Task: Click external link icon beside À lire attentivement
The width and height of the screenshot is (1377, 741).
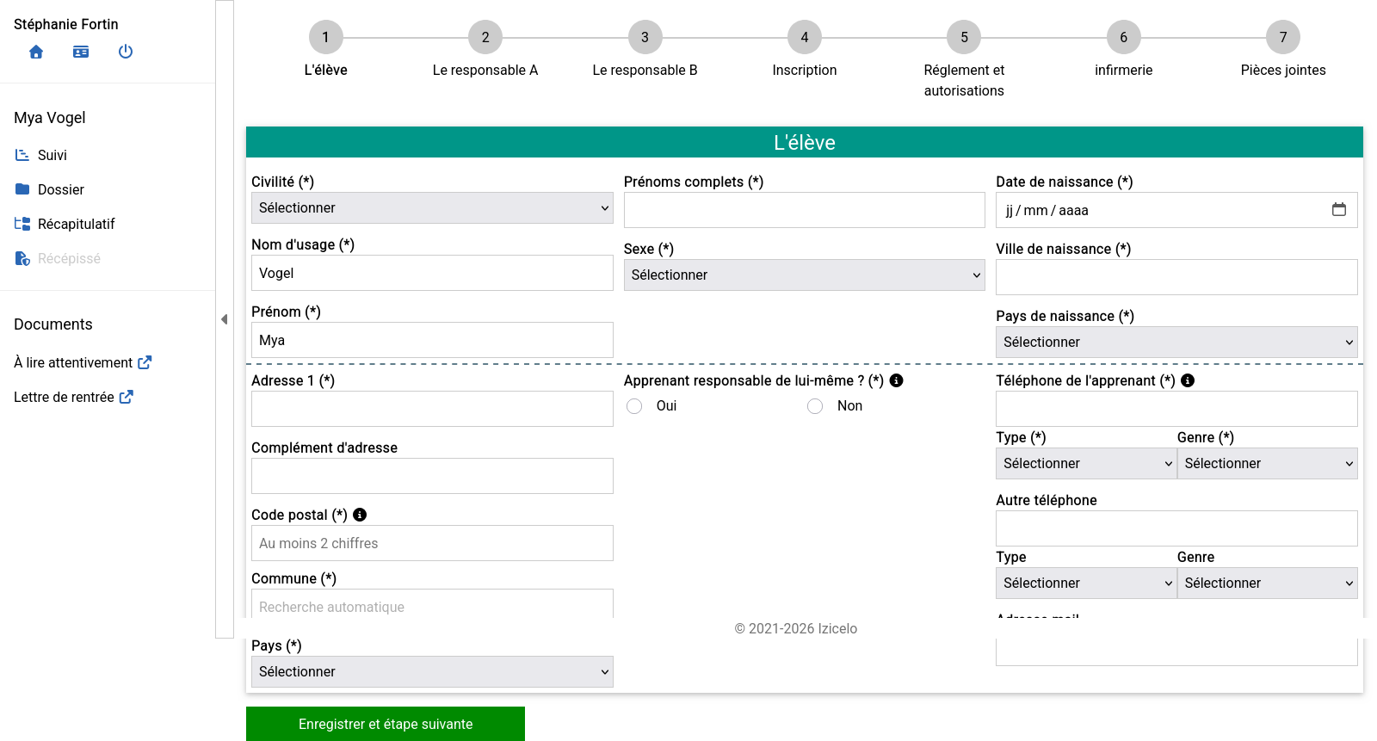Action: click(145, 362)
